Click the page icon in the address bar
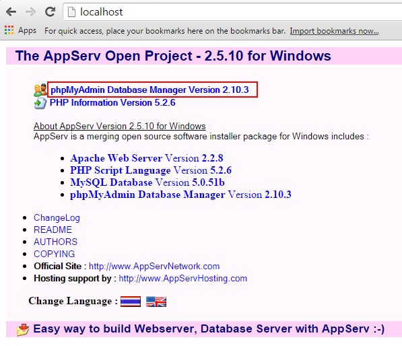402x346 pixels. tap(71, 12)
